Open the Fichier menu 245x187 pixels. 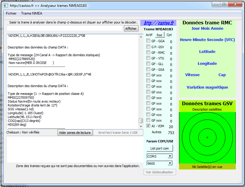(11, 13)
